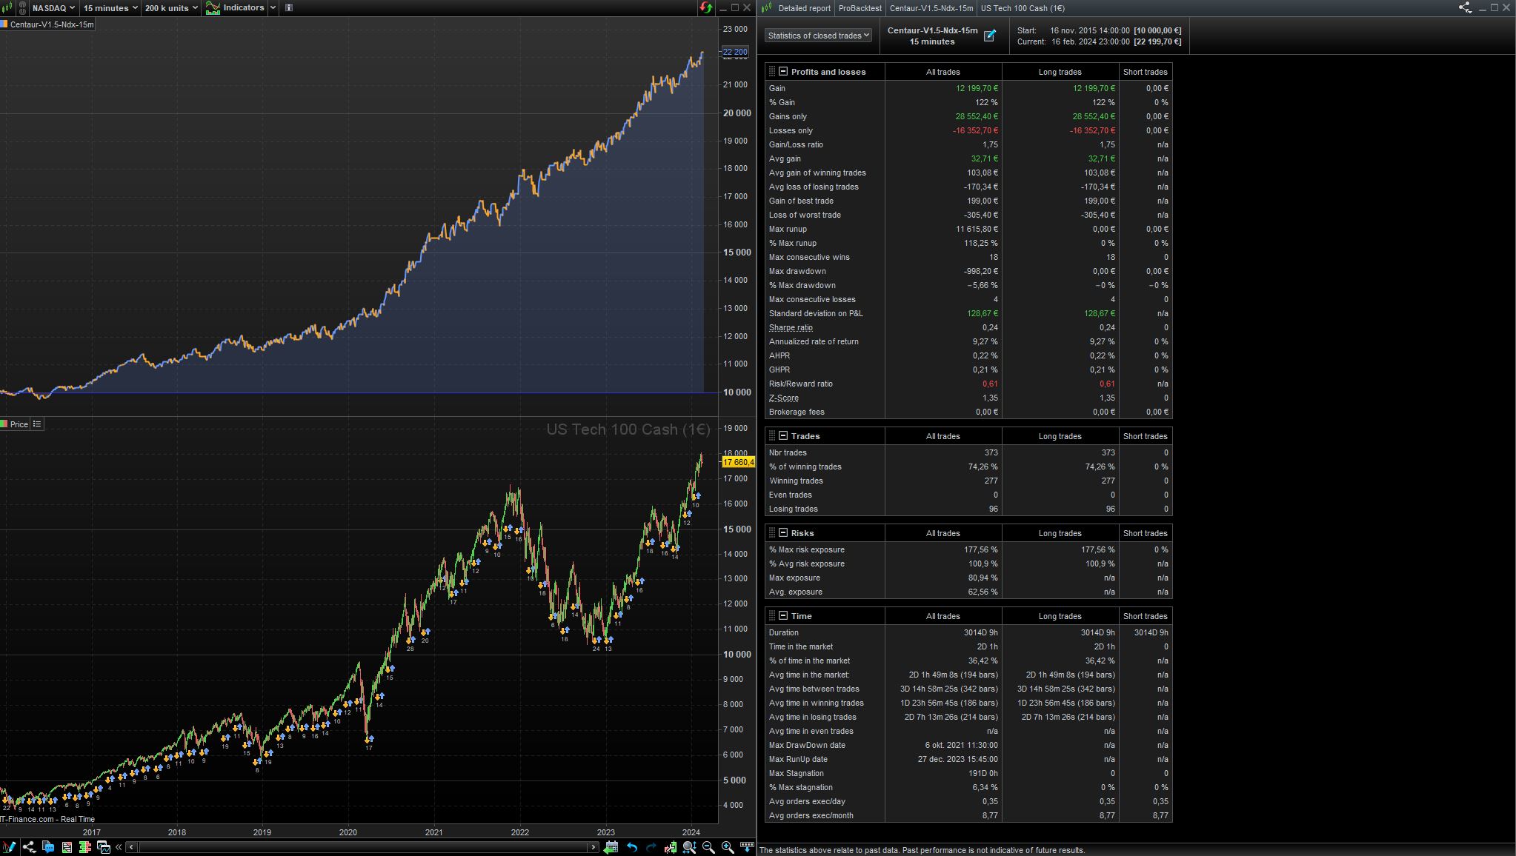Collapse the Time section
The height and width of the screenshot is (856, 1516).
(x=782, y=616)
